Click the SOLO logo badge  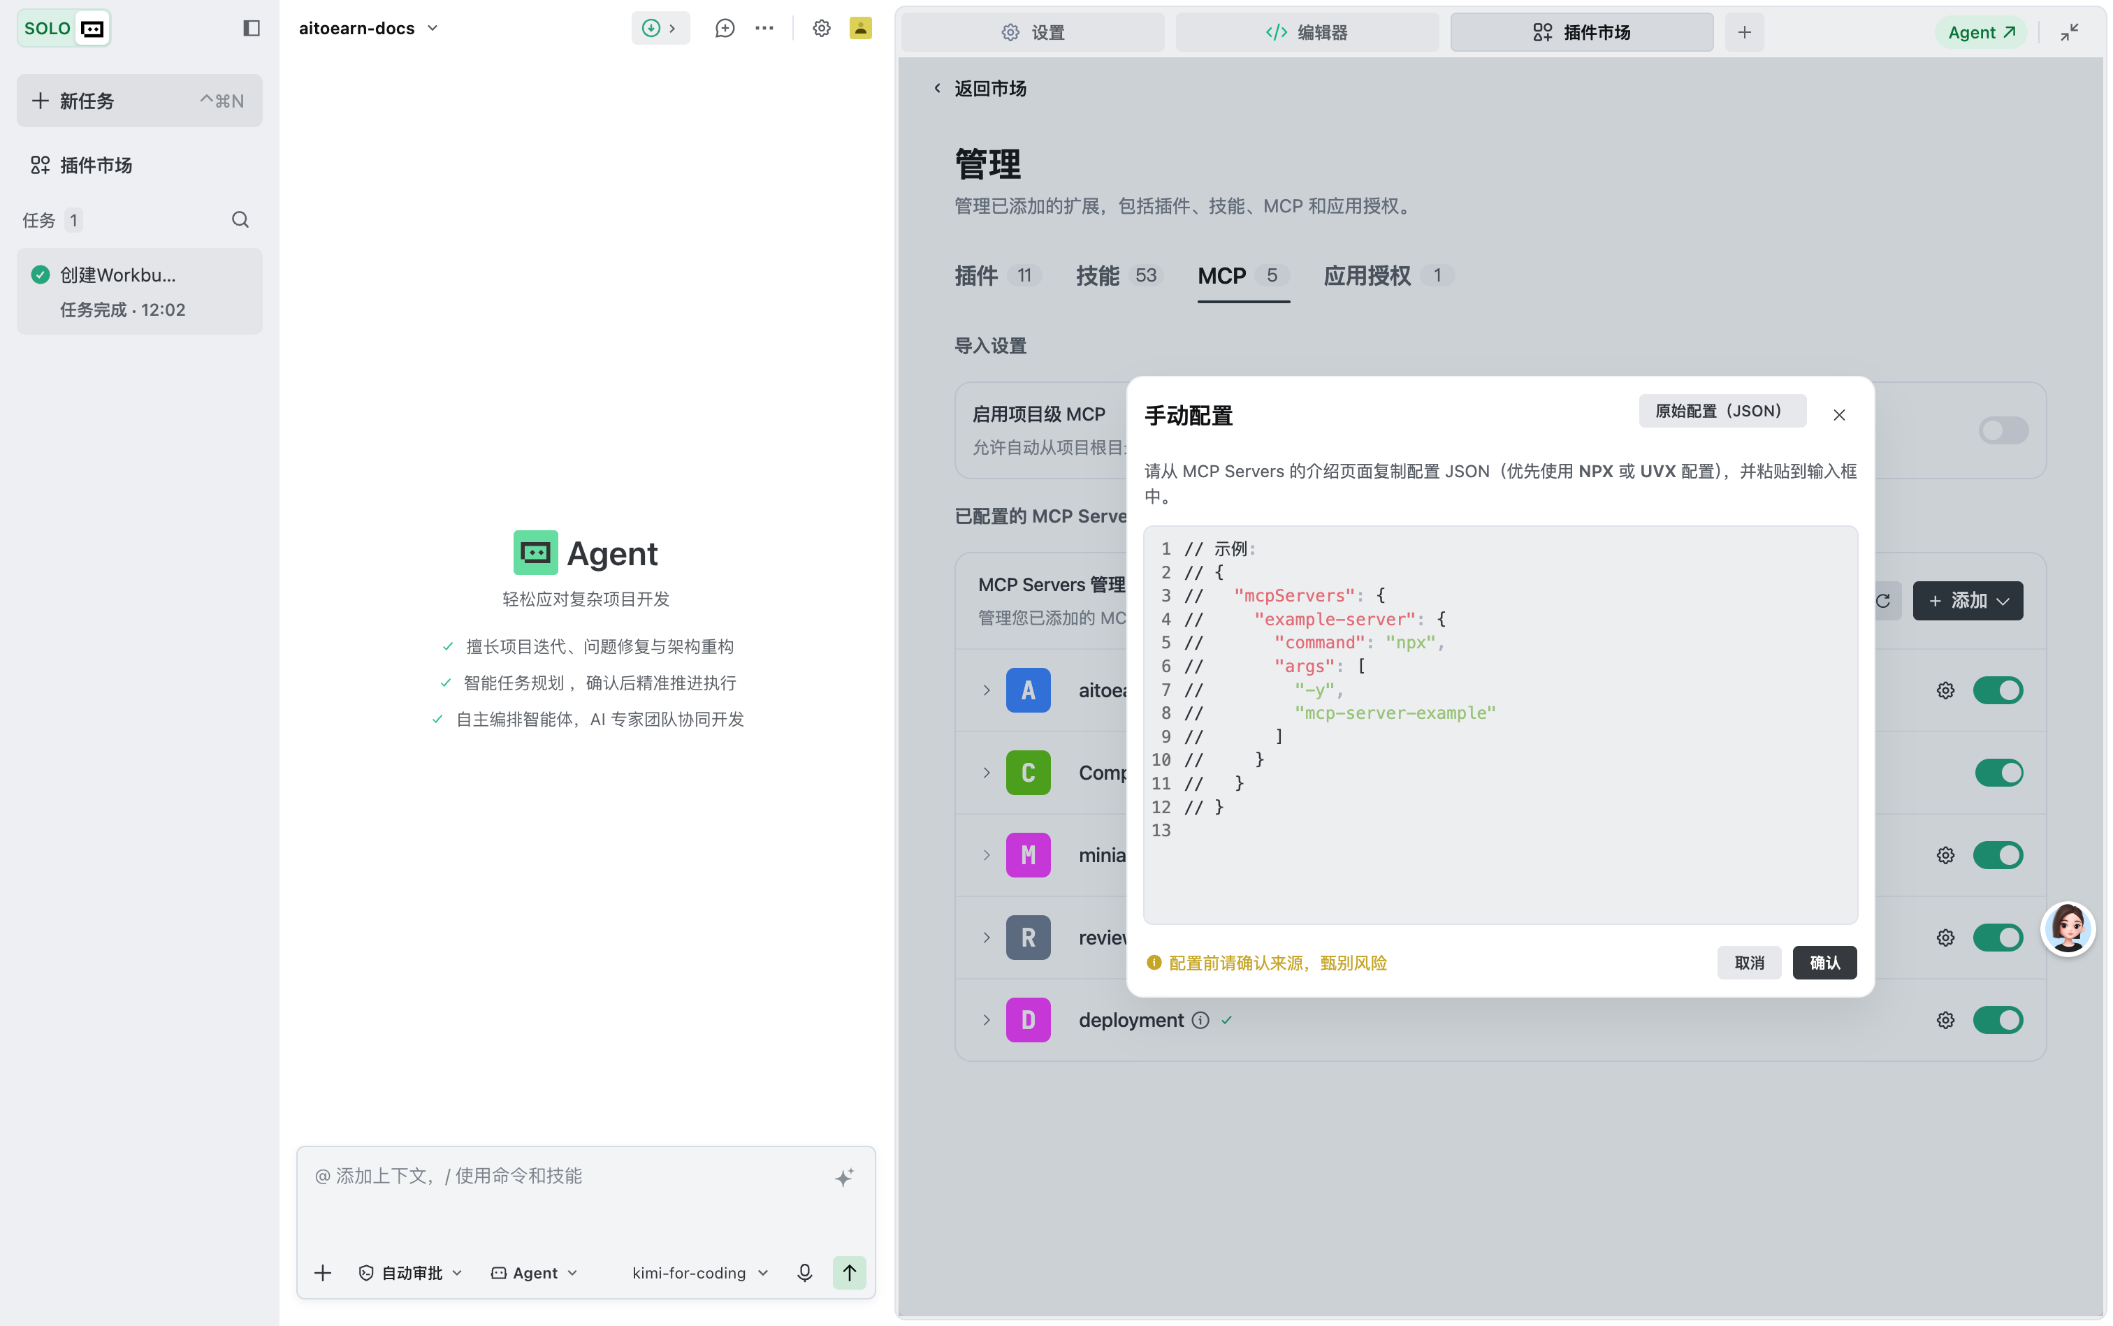point(63,29)
